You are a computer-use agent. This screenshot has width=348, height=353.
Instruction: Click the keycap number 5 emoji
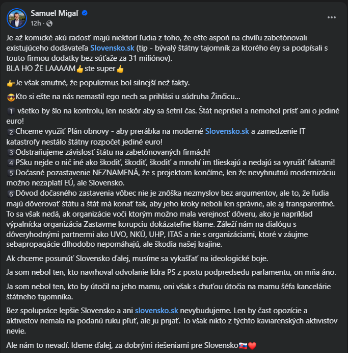pos(11,173)
